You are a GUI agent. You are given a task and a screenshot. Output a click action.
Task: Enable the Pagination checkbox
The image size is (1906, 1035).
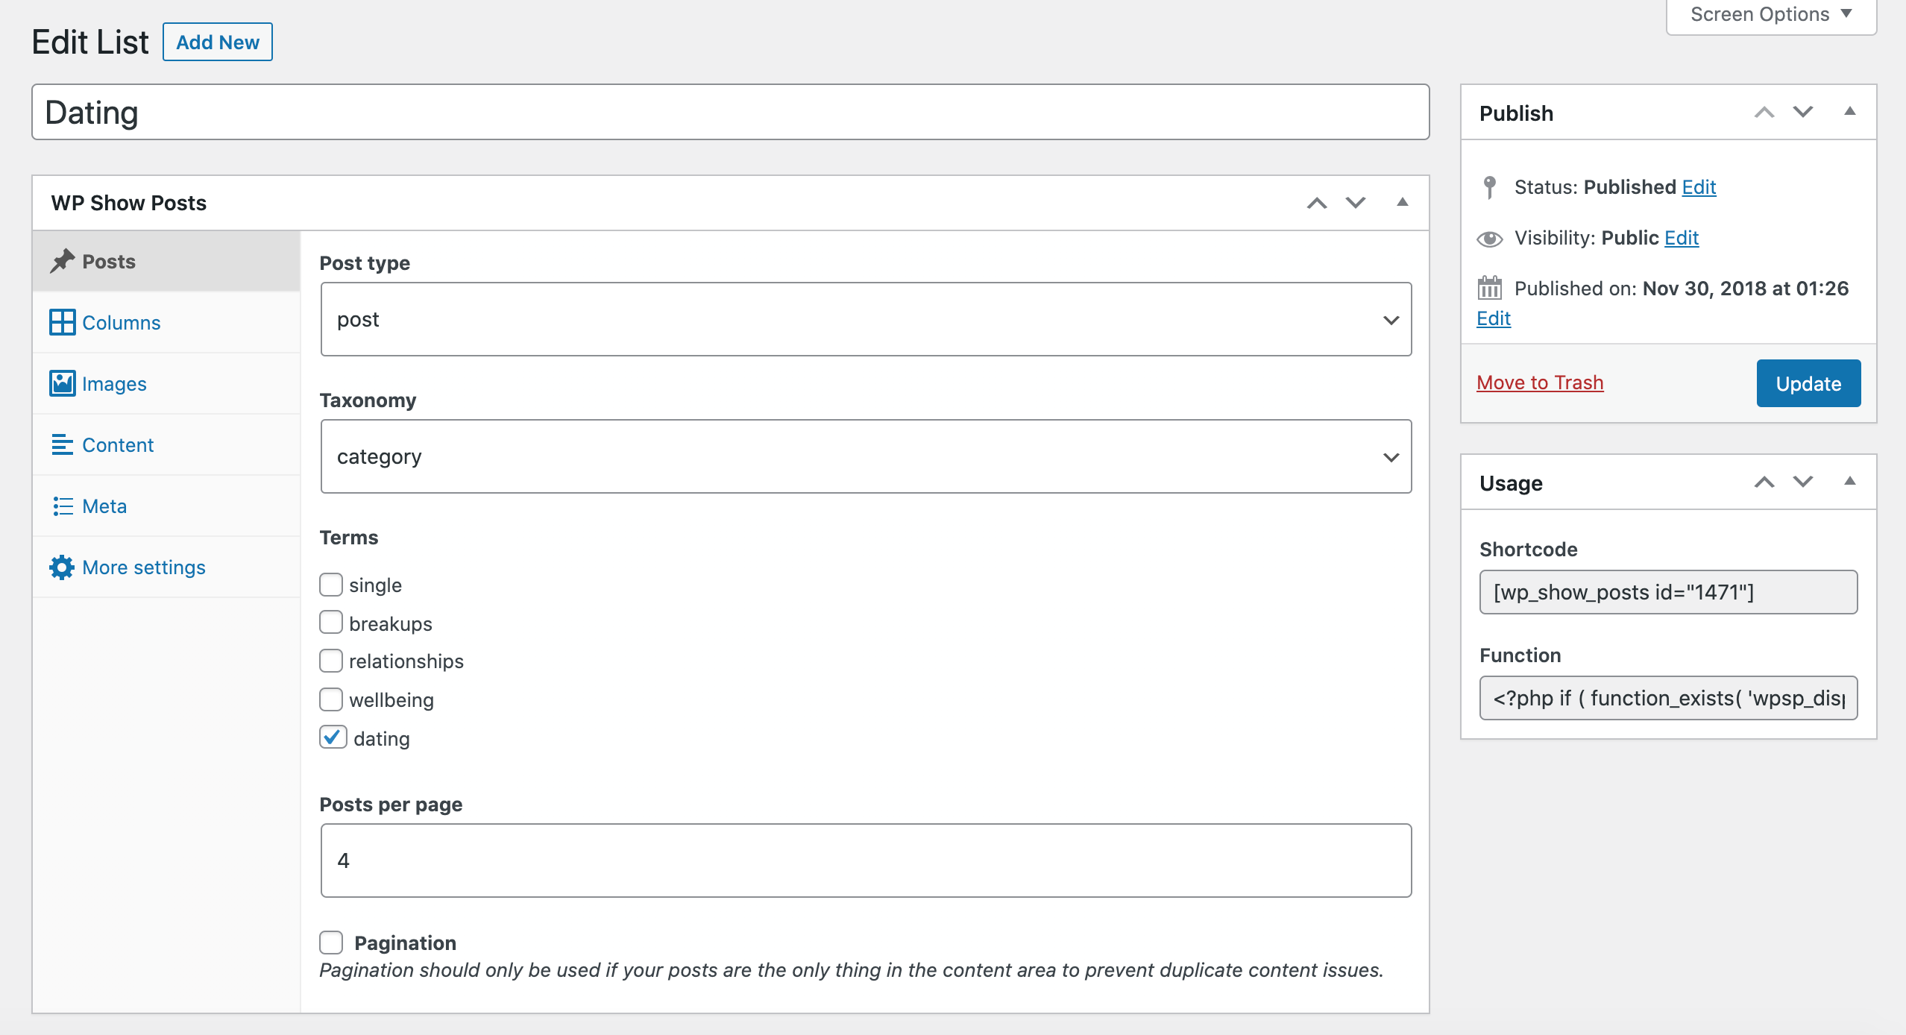(x=331, y=943)
